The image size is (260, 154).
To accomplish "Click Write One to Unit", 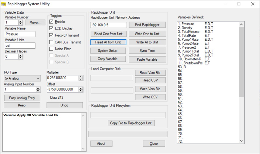I will tap(147, 34).
